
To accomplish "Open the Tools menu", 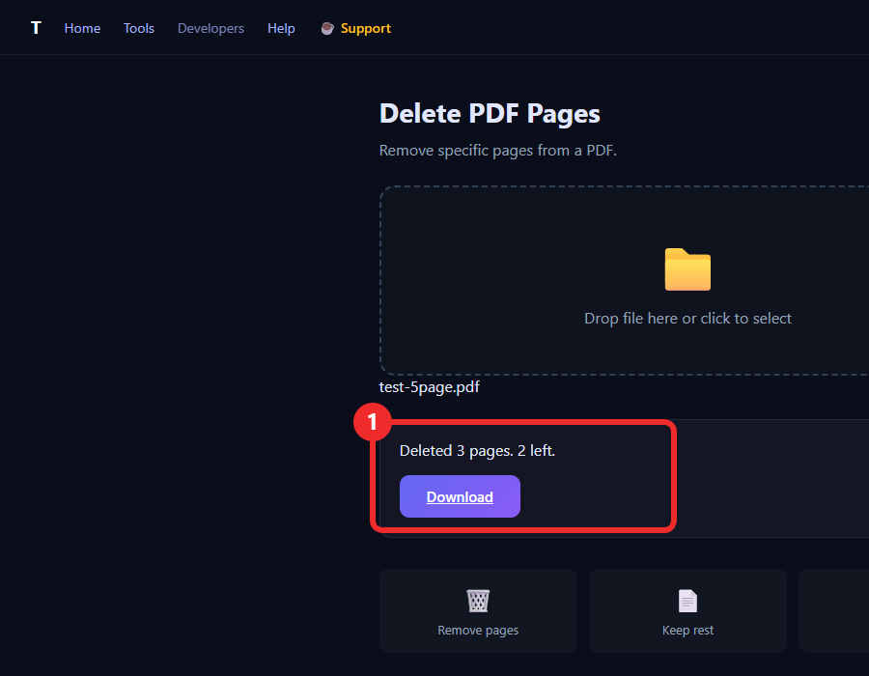I will click(x=138, y=28).
